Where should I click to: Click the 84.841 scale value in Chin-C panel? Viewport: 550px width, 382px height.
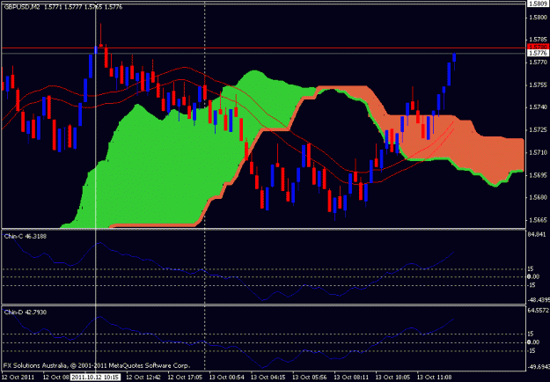(x=537, y=234)
